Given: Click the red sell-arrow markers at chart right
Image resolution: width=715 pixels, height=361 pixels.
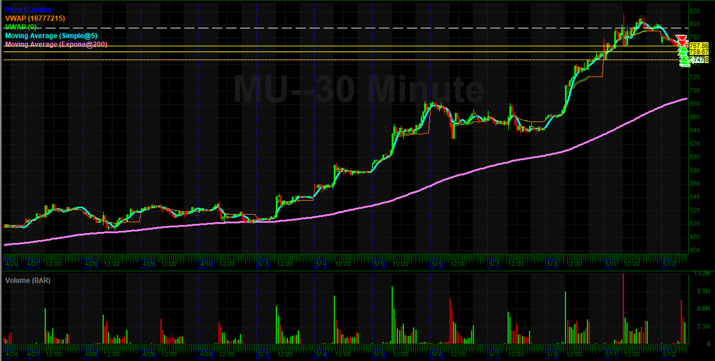Looking at the screenshot, I should tap(681, 40).
